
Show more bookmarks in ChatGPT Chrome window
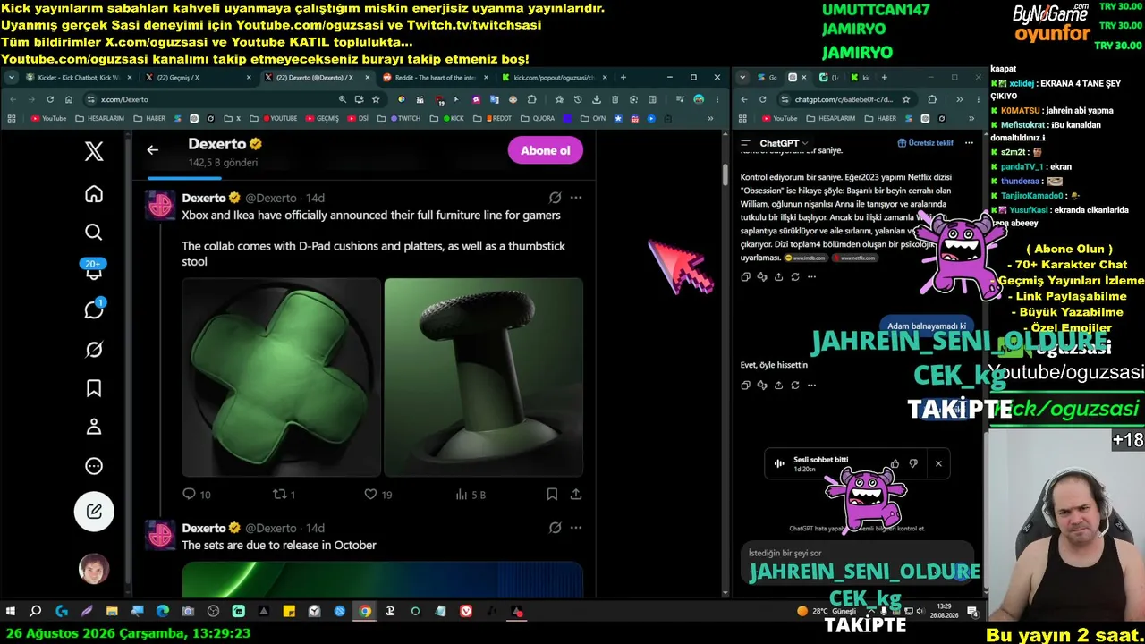pyautogui.click(x=972, y=118)
